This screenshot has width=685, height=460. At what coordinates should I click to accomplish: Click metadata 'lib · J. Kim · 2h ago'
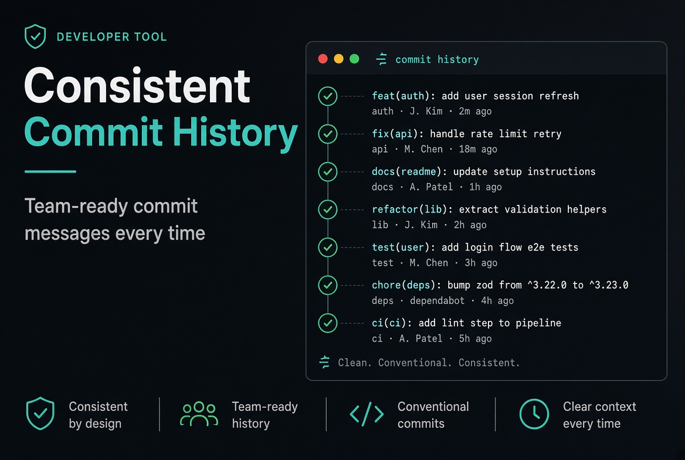[x=429, y=225]
